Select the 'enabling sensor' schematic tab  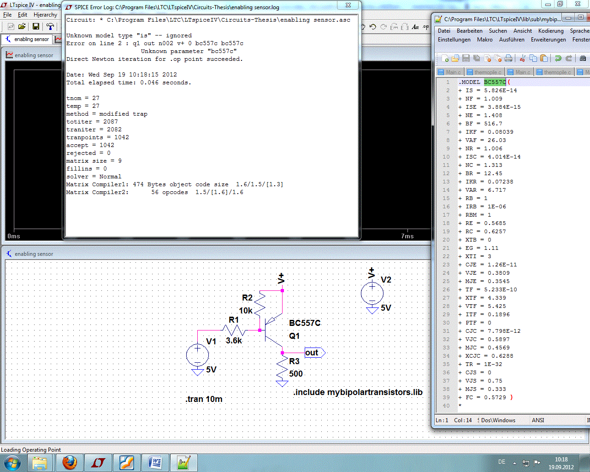pos(28,39)
